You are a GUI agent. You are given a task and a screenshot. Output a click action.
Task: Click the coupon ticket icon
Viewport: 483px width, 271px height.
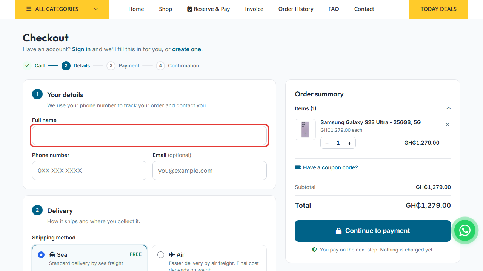pos(298,167)
